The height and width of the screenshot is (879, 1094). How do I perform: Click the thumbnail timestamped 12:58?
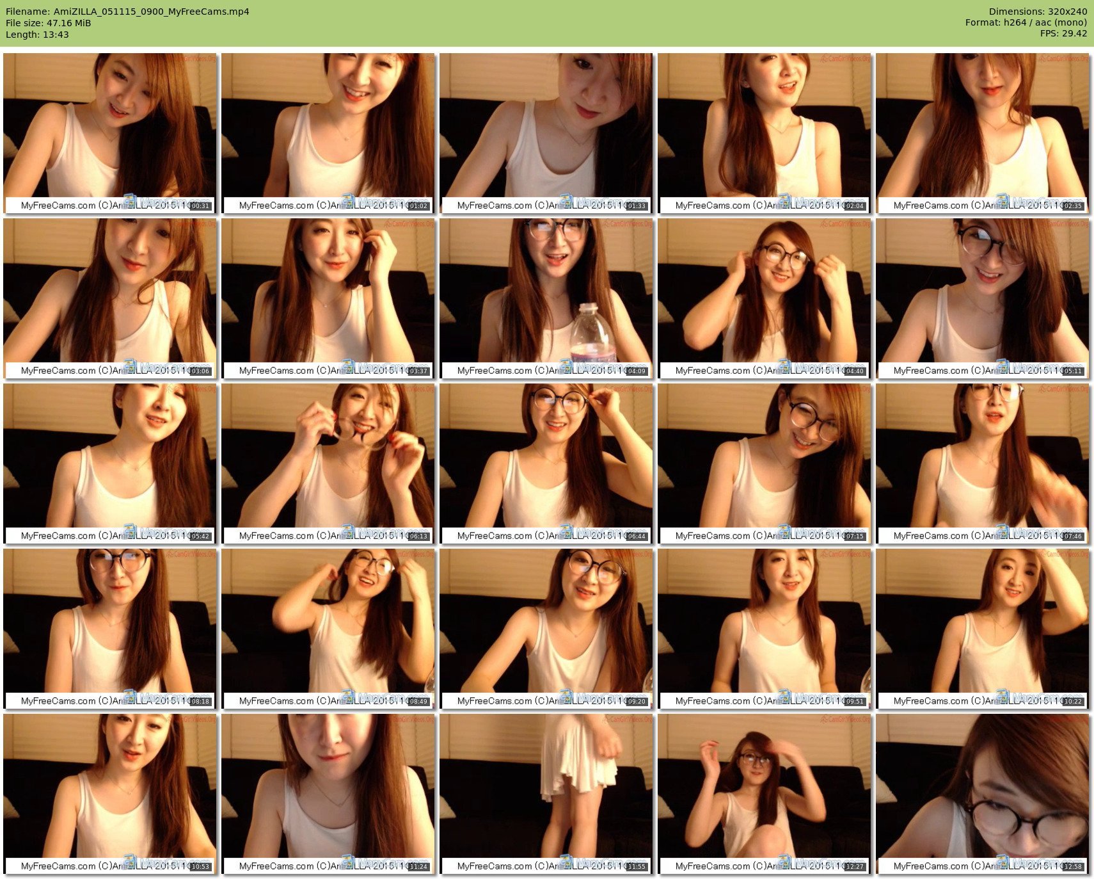click(982, 794)
